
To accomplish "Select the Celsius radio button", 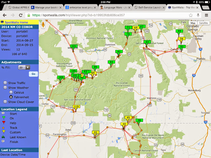I will [11, 92].
